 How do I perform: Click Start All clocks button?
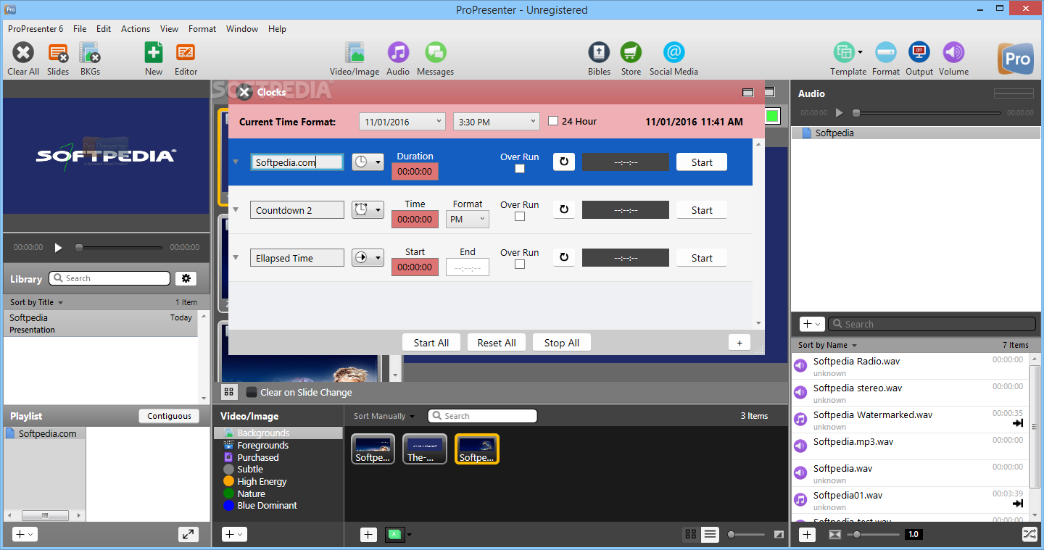pyautogui.click(x=431, y=343)
